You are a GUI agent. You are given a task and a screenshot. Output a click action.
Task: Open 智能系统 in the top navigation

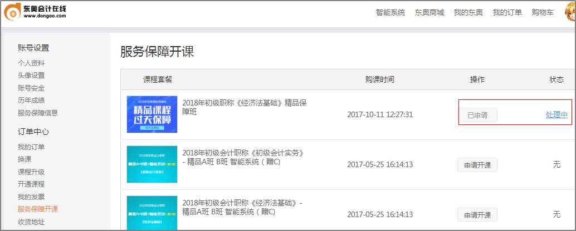390,13
